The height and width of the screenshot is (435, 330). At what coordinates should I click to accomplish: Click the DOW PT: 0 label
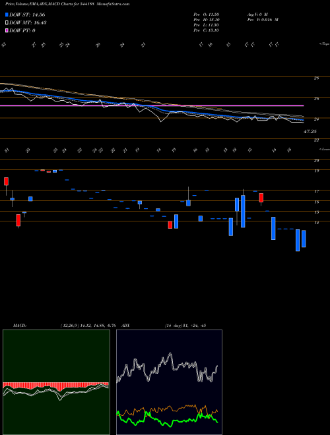coord(22,30)
